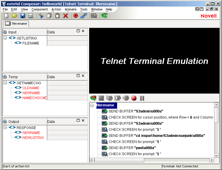Select NEWNAME element in Output tree
Viewport: 222px width, 170px height.
click(x=31, y=133)
